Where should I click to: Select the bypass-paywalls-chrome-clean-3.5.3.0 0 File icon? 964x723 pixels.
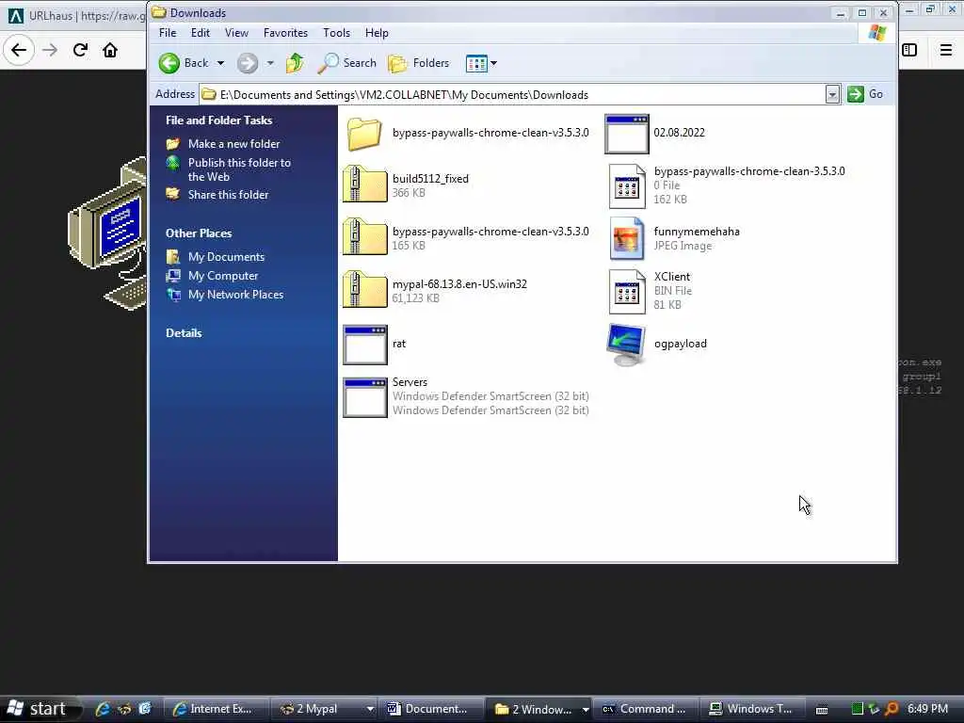627,186
